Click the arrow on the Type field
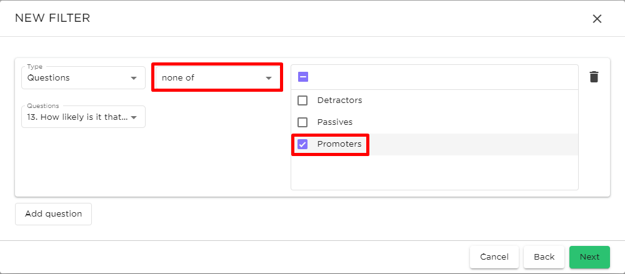 (x=134, y=78)
